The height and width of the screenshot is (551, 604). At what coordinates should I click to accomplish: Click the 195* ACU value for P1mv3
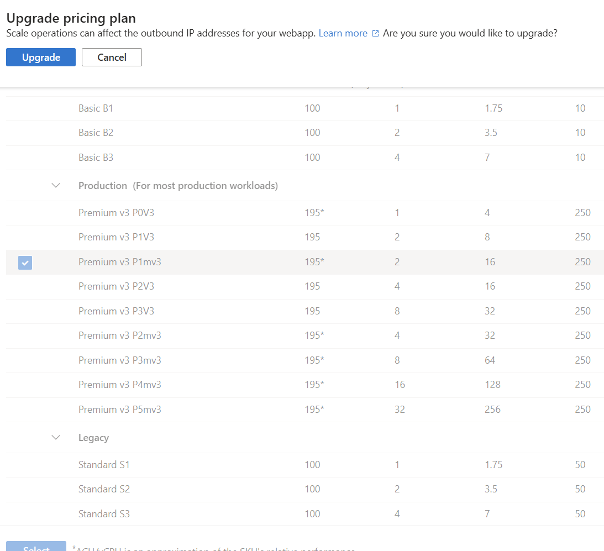(x=314, y=262)
